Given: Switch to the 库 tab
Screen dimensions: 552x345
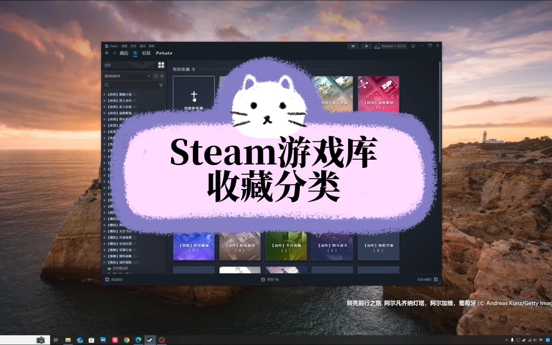Looking at the screenshot, I should 135,53.
